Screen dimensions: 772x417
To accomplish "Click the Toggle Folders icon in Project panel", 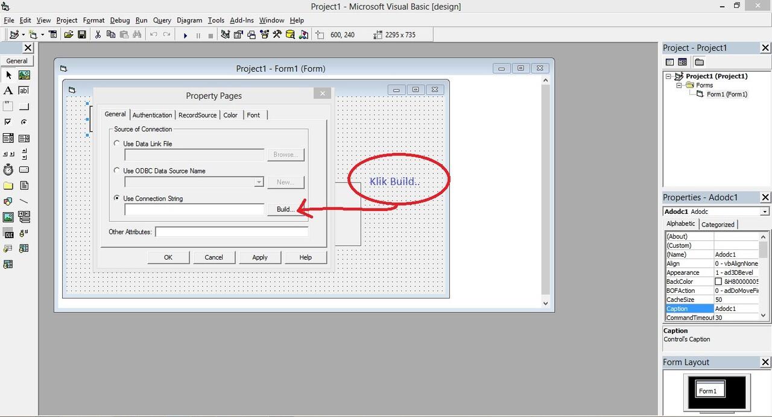I will pos(699,62).
